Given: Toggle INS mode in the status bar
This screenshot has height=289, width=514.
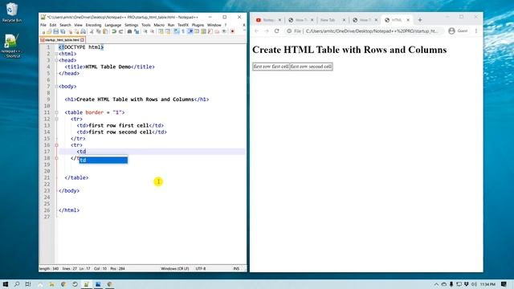Looking at the screenshot, I should (236, 268).
